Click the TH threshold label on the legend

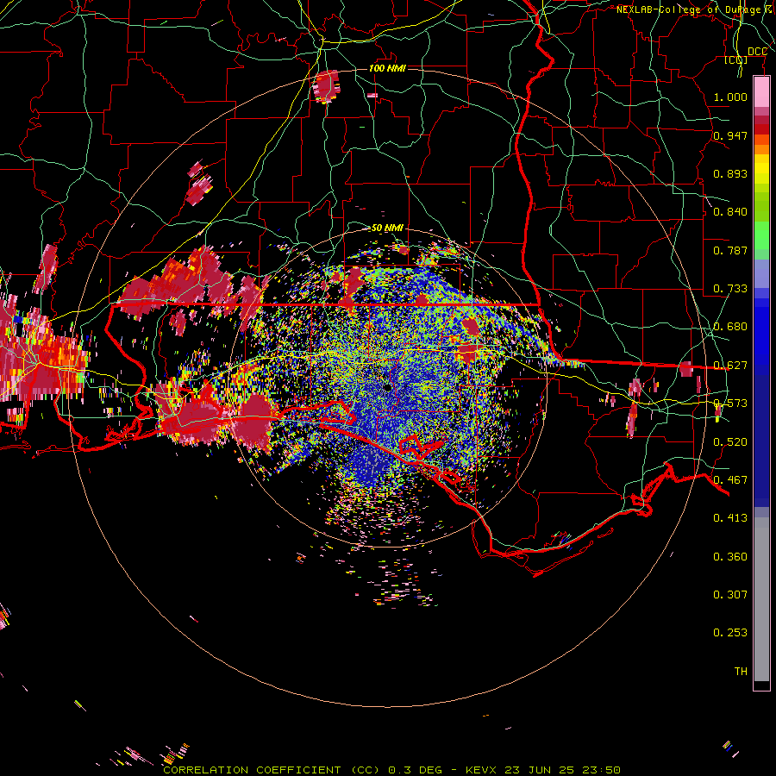(x=741, y=672)
